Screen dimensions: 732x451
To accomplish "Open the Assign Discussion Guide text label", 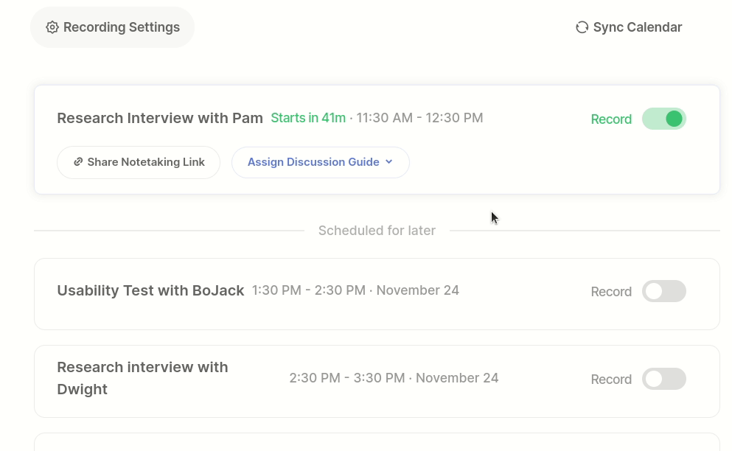I will pyautogui.click(x=313, y=162).
